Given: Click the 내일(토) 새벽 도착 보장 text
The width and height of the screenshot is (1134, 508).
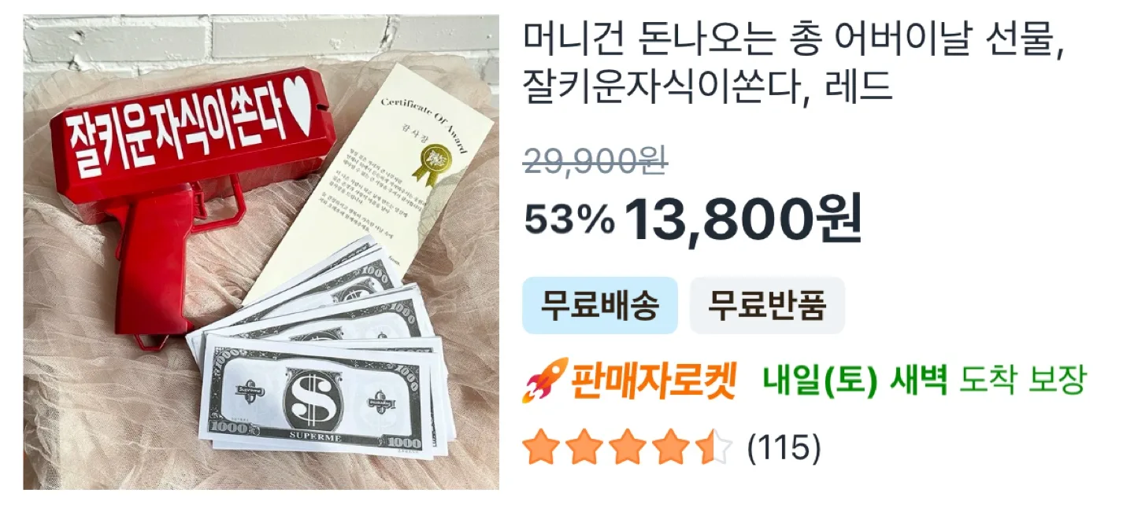Looking at the screenshot, I should tap(925, 381).
